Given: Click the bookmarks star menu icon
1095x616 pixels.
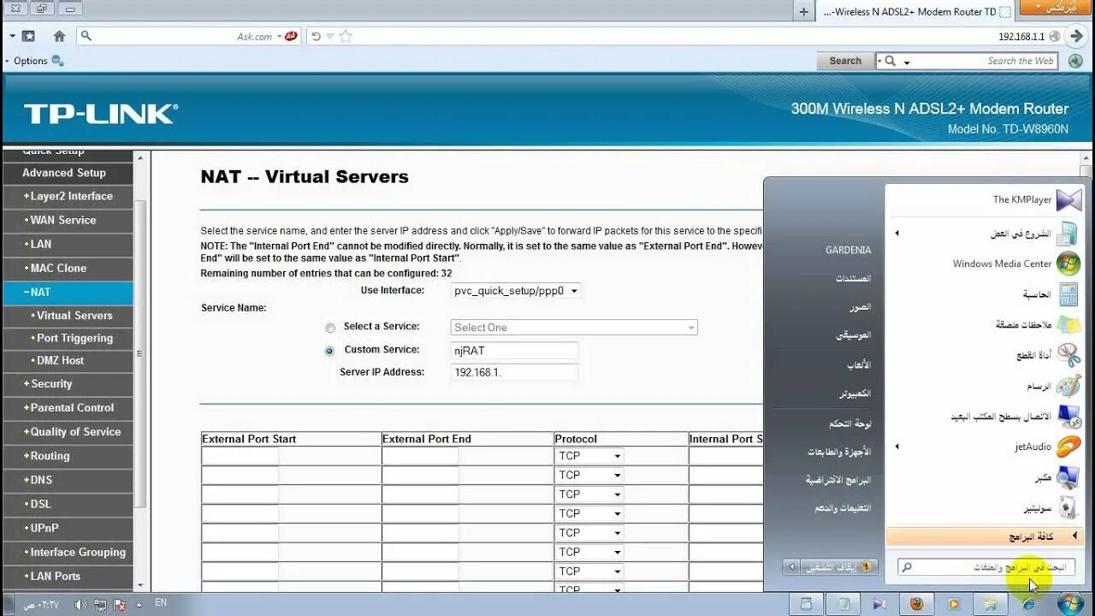Looking at the screenshot, I should coord(28,36).
